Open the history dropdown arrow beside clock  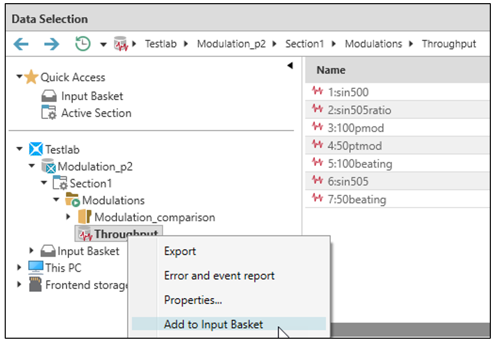tap(103, 44)
